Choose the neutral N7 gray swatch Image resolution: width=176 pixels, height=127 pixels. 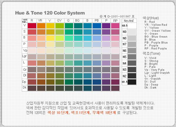[132, 44]
